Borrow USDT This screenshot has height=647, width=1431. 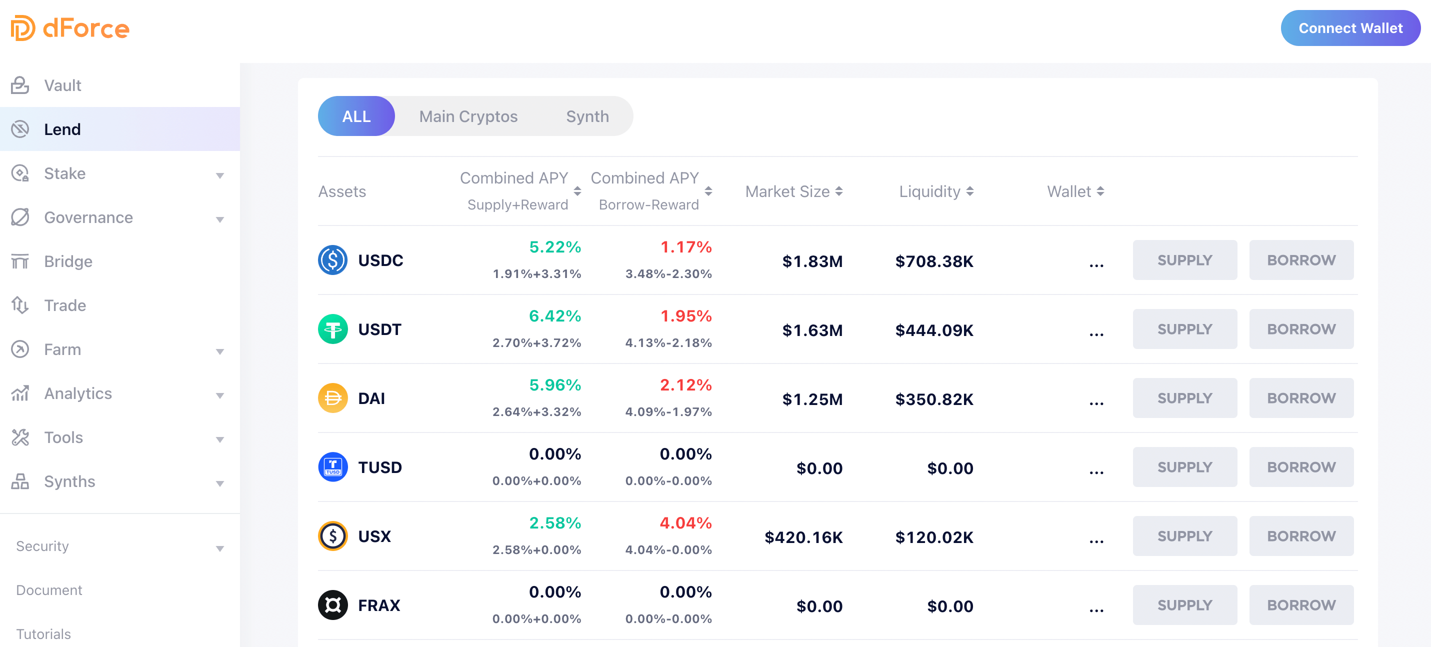1301,329
